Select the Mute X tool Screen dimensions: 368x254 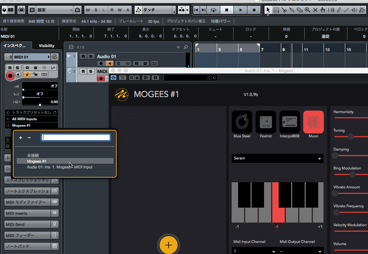(x=315, y=10)
